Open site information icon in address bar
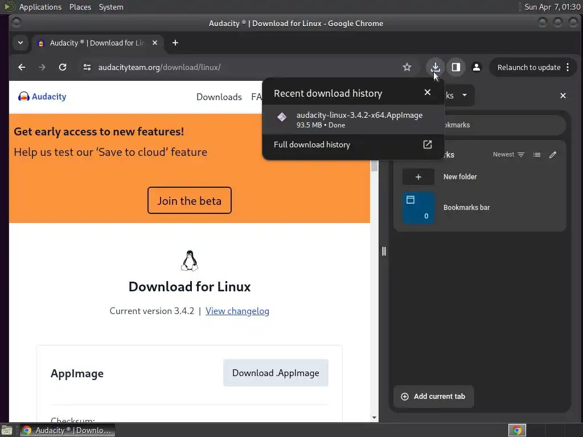Screen dimensions: 583x437 (x=87, y=67)
